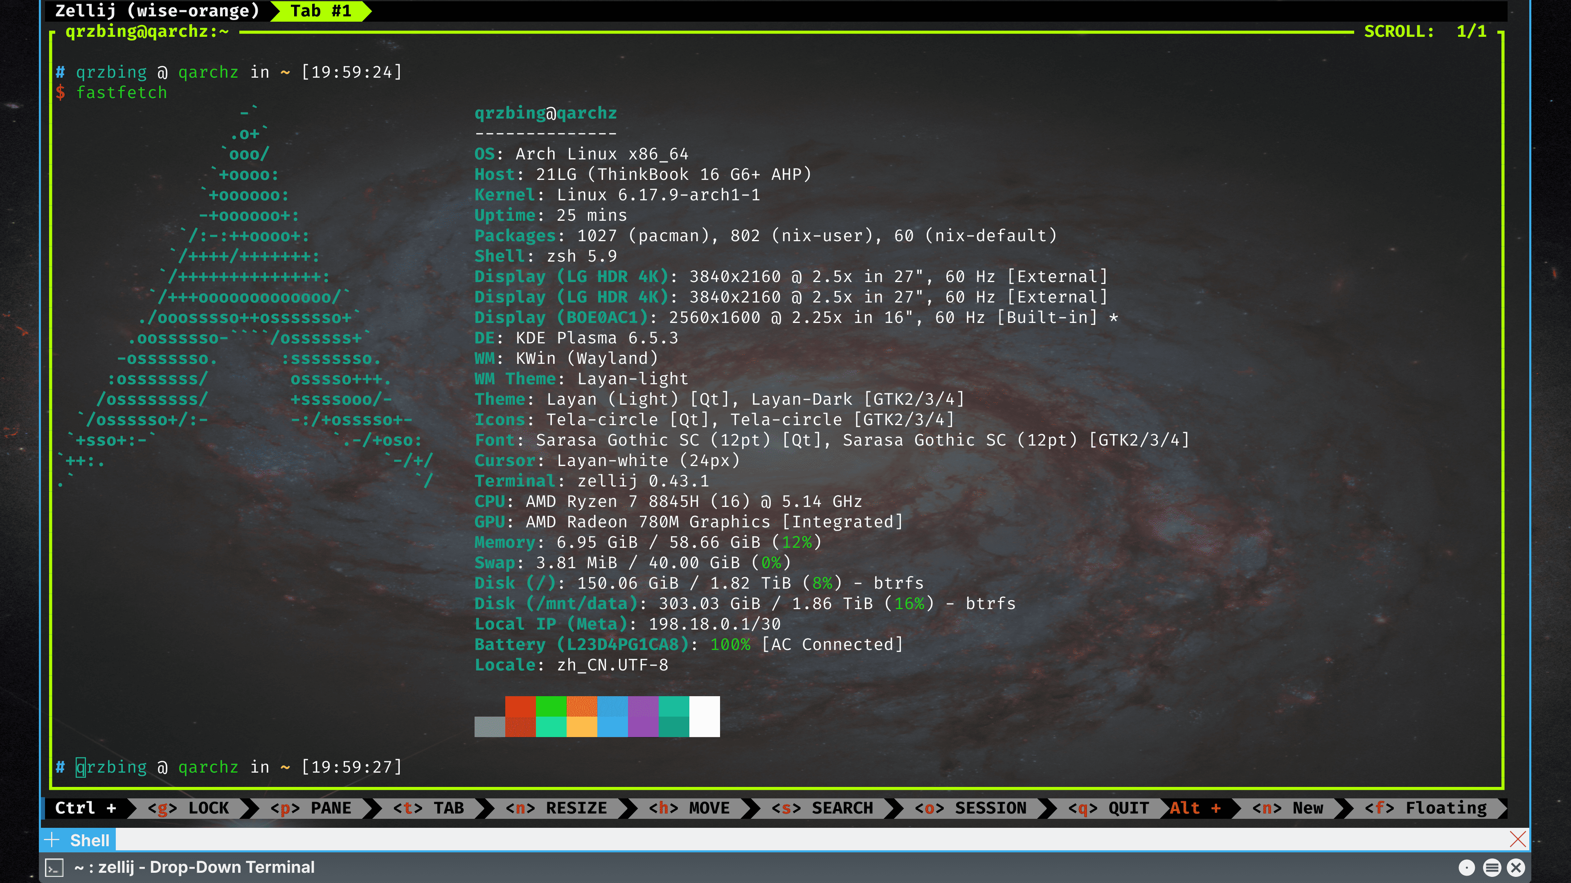Image resolution: width=1571 pixels, height=883 pixels.
Task: Switch to Zellij Tab #1
Action: pos(320,11)
